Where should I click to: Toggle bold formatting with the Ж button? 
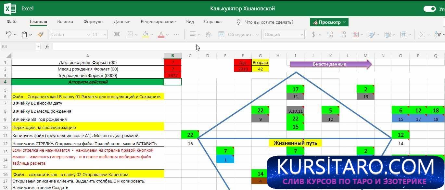tap(117, 34)
